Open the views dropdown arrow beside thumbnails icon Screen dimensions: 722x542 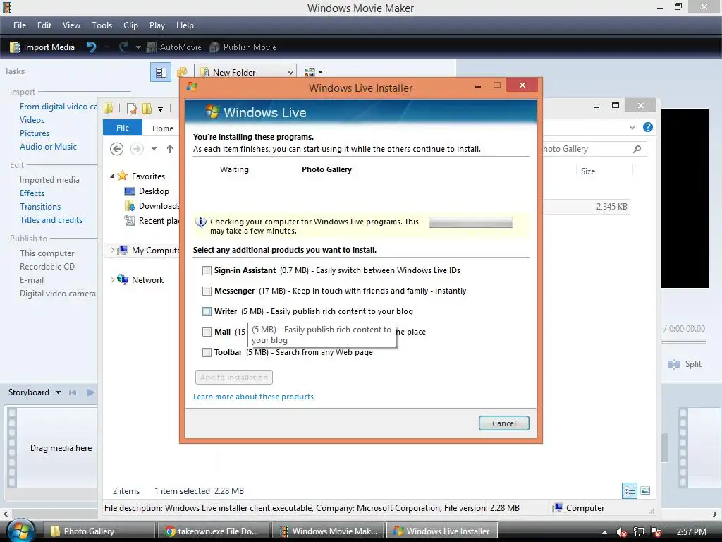click(321, 72)
